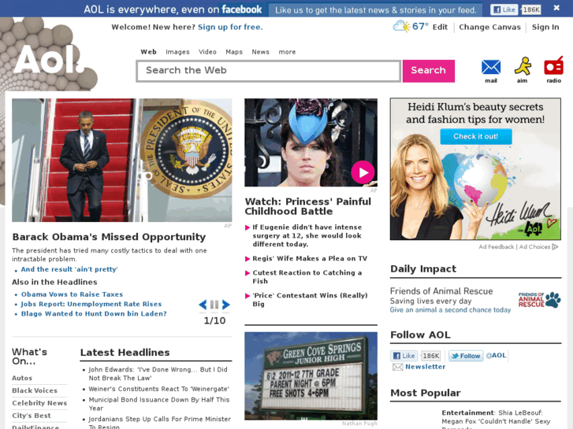Click Facebook Like under Follow AOL
Viewport: 573px width, 429px height.
[404, 356]
